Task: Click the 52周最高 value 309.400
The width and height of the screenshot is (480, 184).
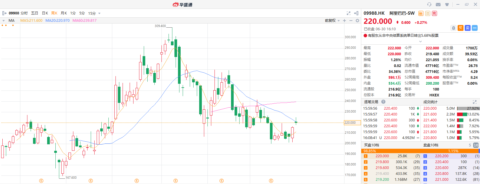Action: tap(432, 77)
